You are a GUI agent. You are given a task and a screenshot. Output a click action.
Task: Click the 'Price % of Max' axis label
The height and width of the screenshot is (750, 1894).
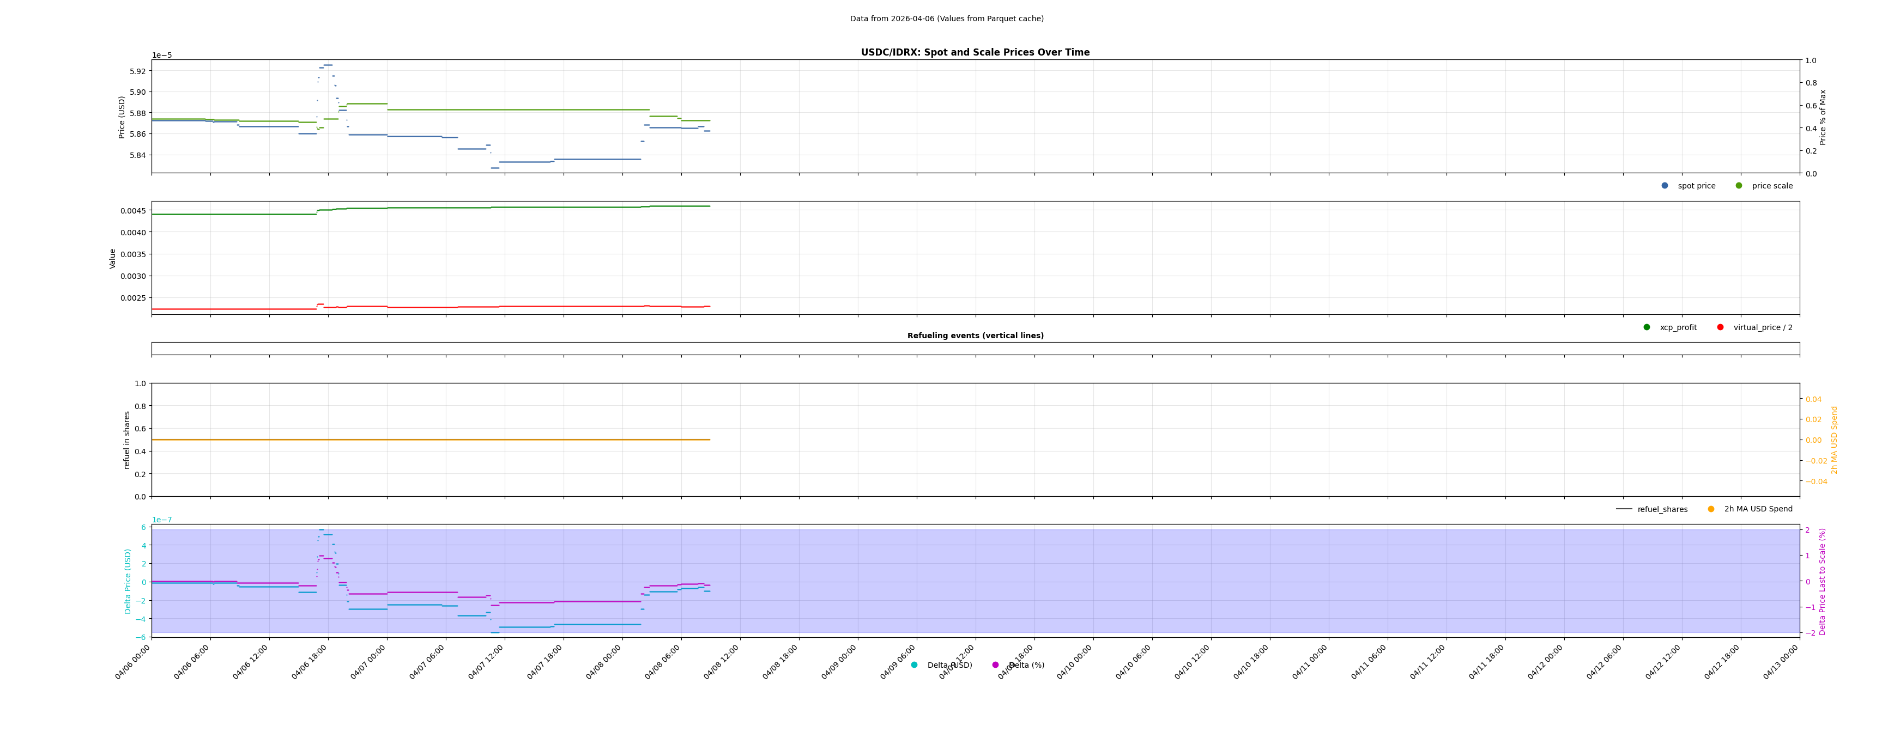pyautogui.click(x=1823, y=118)
